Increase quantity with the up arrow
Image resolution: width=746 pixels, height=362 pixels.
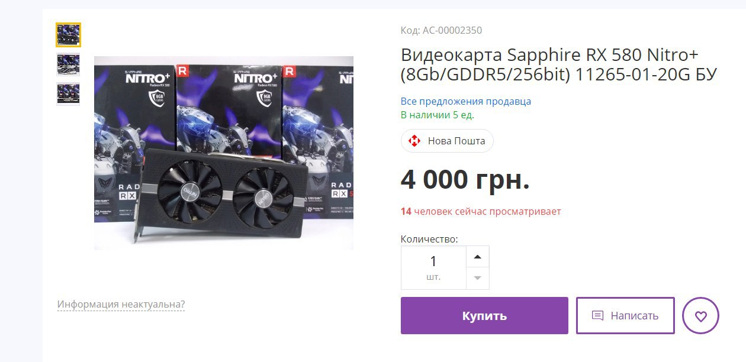point(478,257)
